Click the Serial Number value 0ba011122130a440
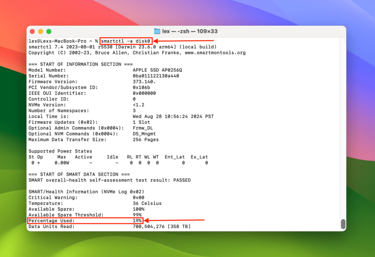This screenshot has width=375, height=257. [x=156, y=76]
